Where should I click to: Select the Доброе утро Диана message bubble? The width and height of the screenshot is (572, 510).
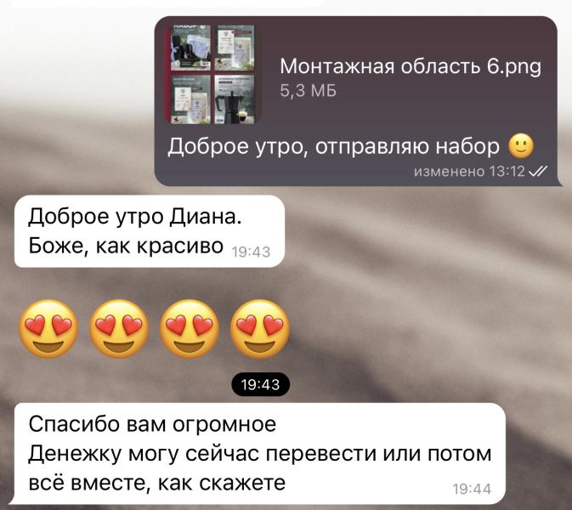150,231
